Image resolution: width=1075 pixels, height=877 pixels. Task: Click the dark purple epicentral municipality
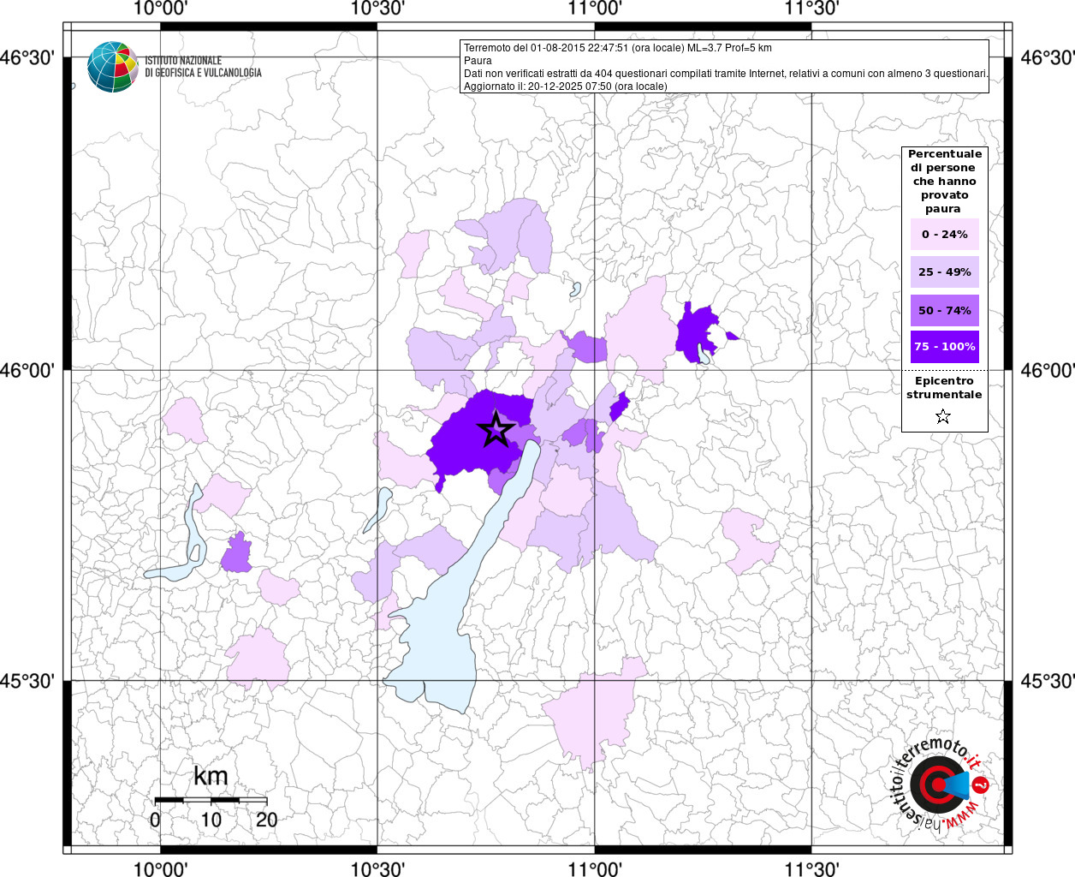(472, 441)
